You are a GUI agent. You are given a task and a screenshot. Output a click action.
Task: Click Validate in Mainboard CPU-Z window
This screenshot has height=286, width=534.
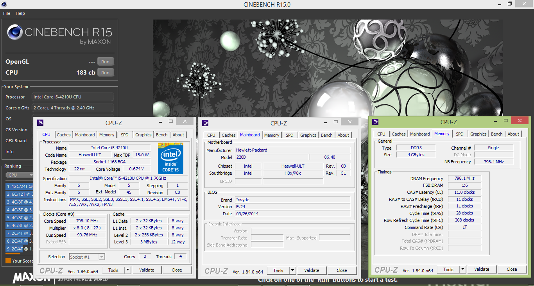312,270
